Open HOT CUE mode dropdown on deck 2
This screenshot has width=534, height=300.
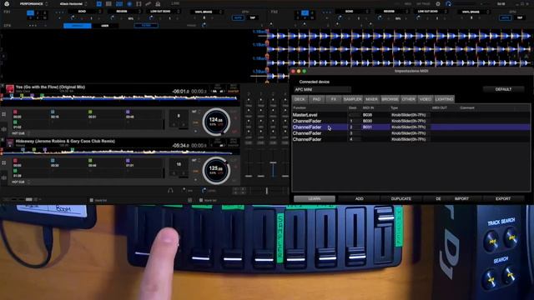[x=20, y=182]
